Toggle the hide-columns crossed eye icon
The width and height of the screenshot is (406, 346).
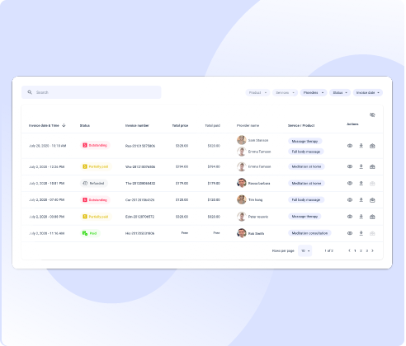click(372, 115)
